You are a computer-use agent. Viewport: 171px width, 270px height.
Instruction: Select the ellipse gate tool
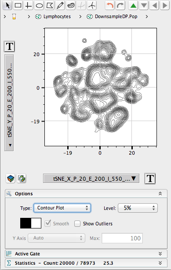coord(39,5)
